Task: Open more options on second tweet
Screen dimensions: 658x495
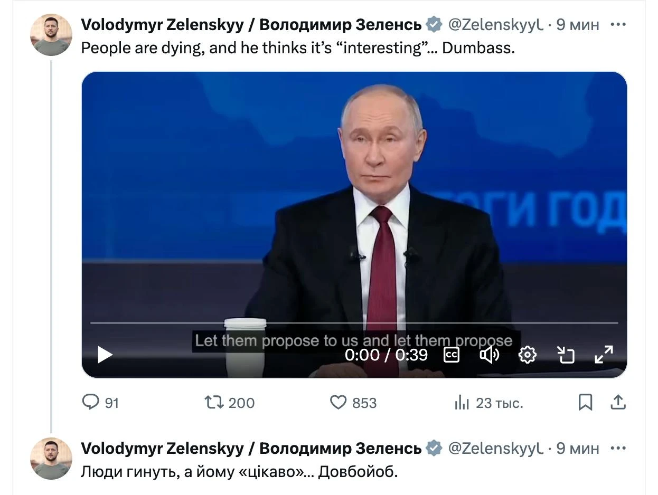Action: click(x=618, y=448)
